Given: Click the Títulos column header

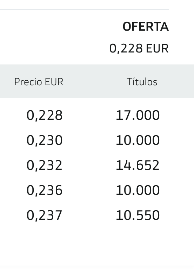Looking at the screenshot, I should pyautogui.click(x=142, y=82).
